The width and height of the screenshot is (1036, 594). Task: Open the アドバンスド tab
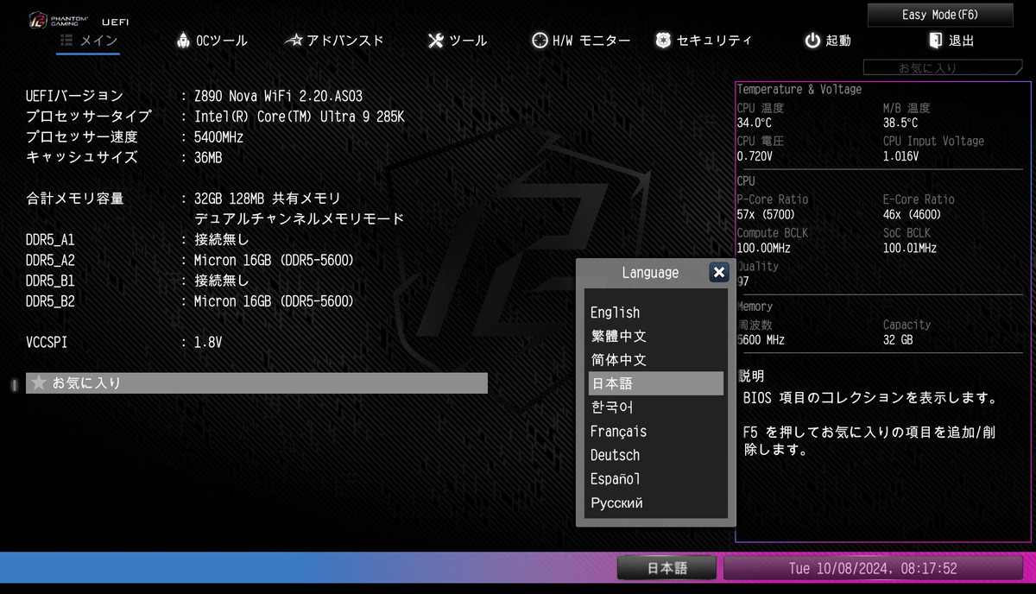334,41
